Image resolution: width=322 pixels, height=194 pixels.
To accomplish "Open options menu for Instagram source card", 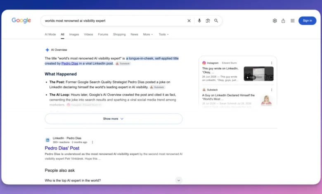I will point(272,63).
